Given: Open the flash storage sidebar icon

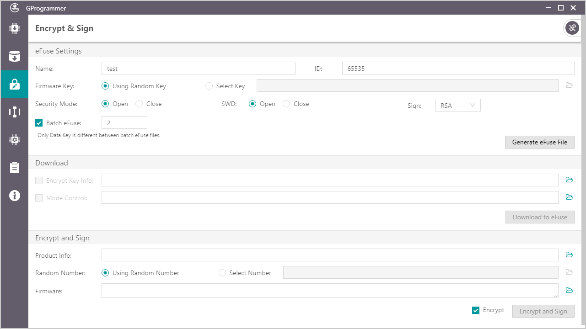Looking at the screenshot, I should [14, 57].
